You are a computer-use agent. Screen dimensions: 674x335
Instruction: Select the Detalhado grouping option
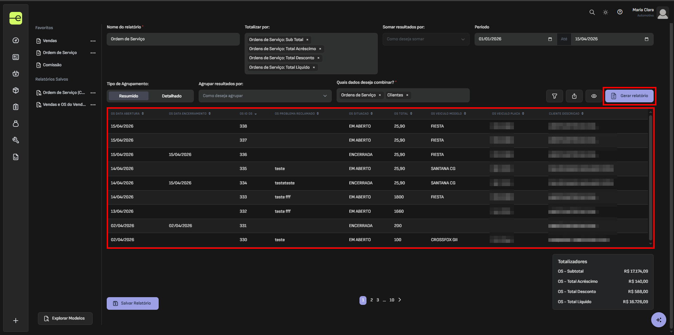coord(172,96)
